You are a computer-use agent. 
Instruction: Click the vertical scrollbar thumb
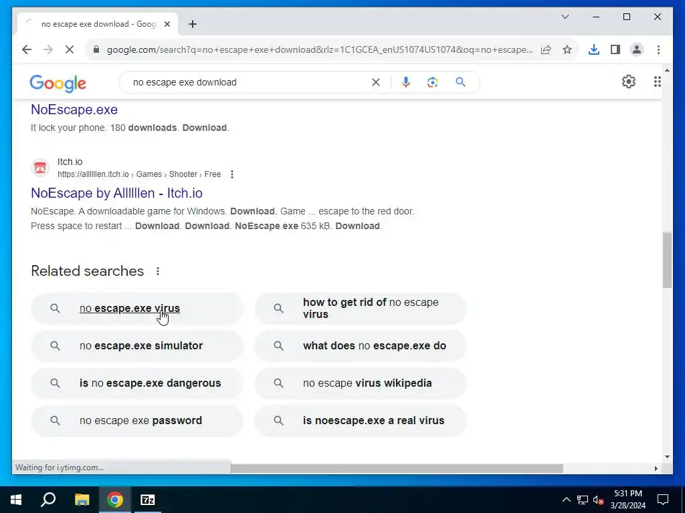click(667, 260)
